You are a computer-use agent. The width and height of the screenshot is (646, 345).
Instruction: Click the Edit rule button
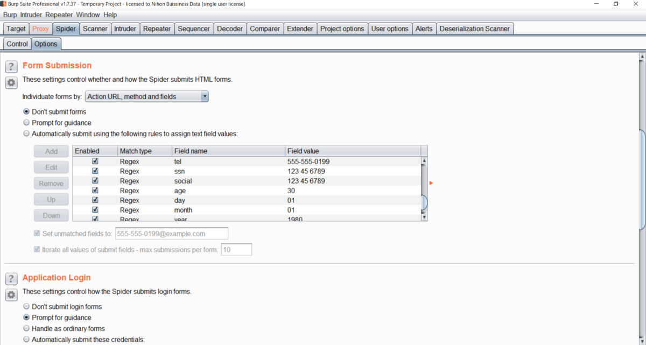coord(51,167)
